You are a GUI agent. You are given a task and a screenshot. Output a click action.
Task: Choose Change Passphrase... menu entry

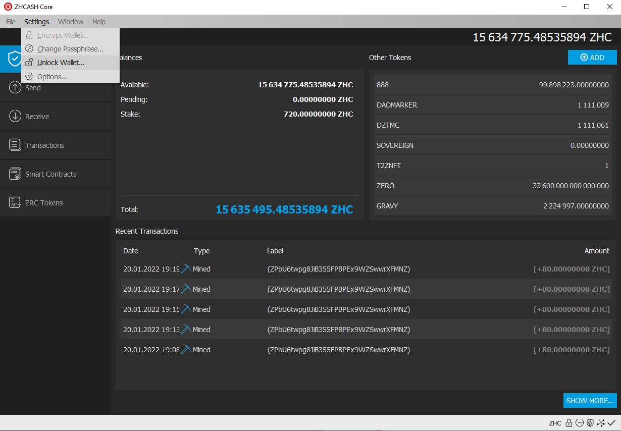pyautogui.click(x=70, y=49)
